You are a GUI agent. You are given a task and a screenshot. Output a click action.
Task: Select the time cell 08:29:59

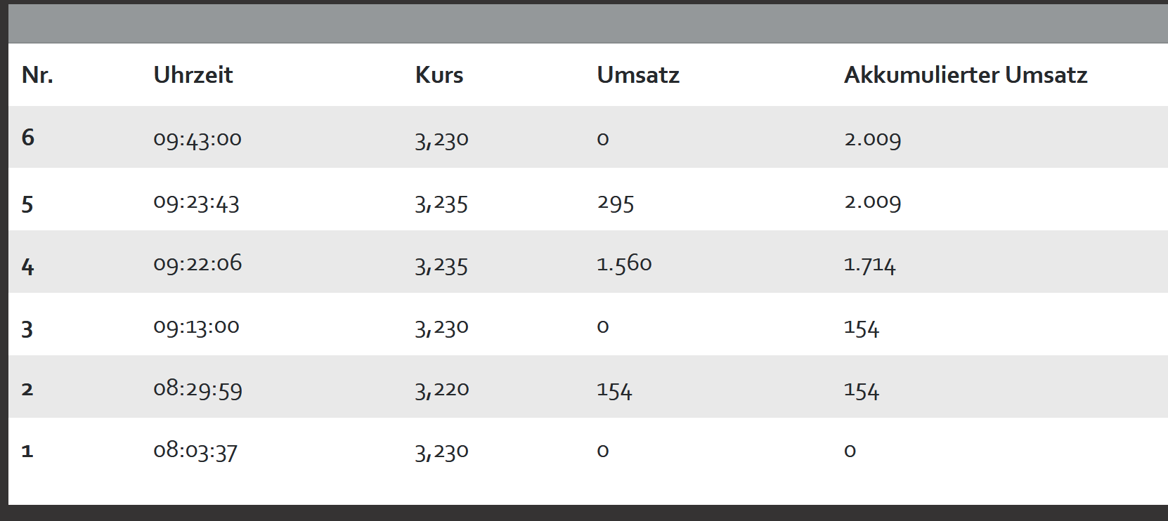[x=197, y=389]
